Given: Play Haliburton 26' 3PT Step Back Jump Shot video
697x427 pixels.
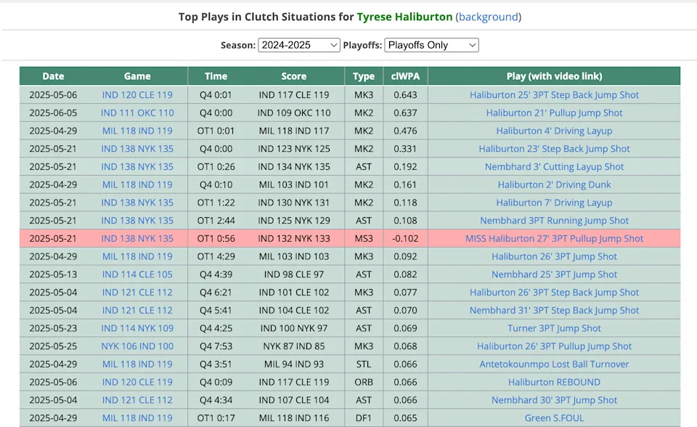Looking at the screenshot, I should click(554, 292).
